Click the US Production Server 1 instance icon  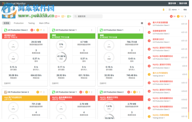tap(53, 30)
